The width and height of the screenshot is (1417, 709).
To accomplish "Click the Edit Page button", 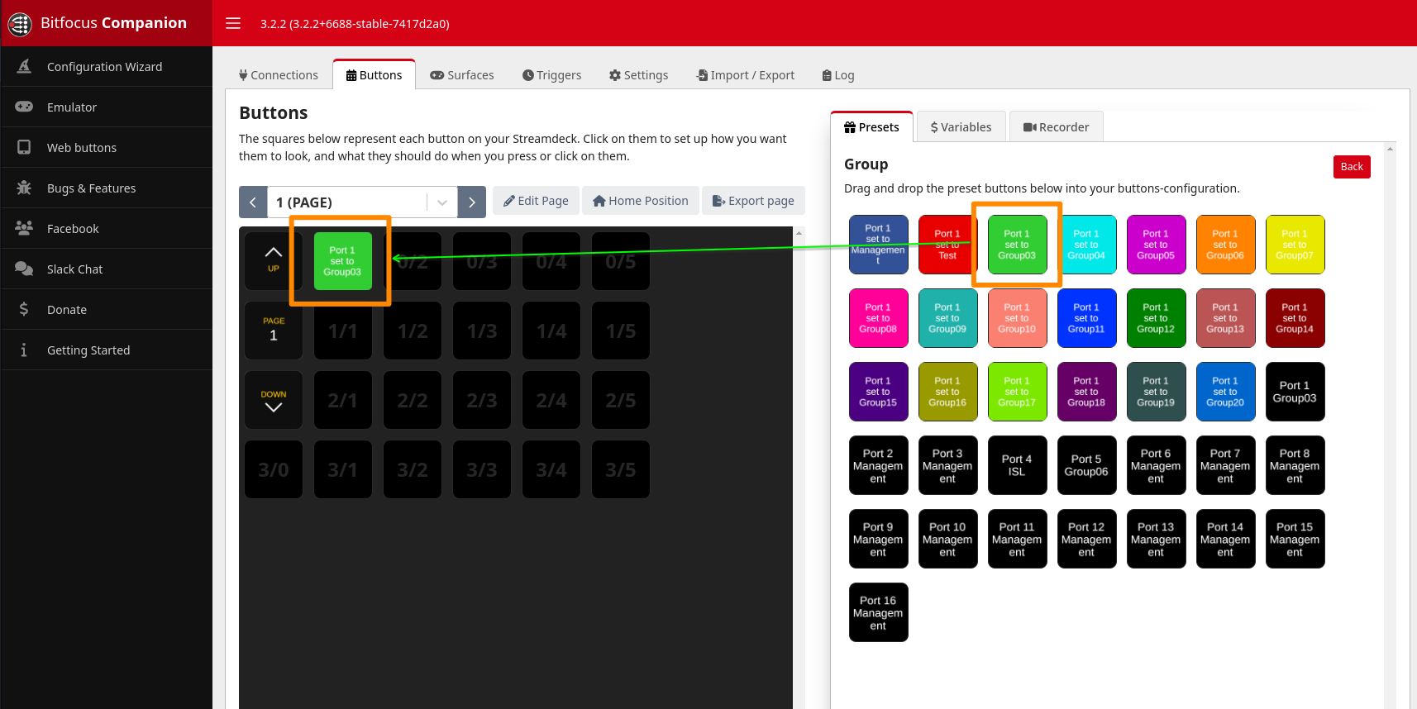I will pos(536,201).
